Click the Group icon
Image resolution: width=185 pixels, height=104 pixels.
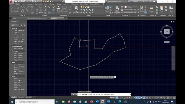click(142, 9)
